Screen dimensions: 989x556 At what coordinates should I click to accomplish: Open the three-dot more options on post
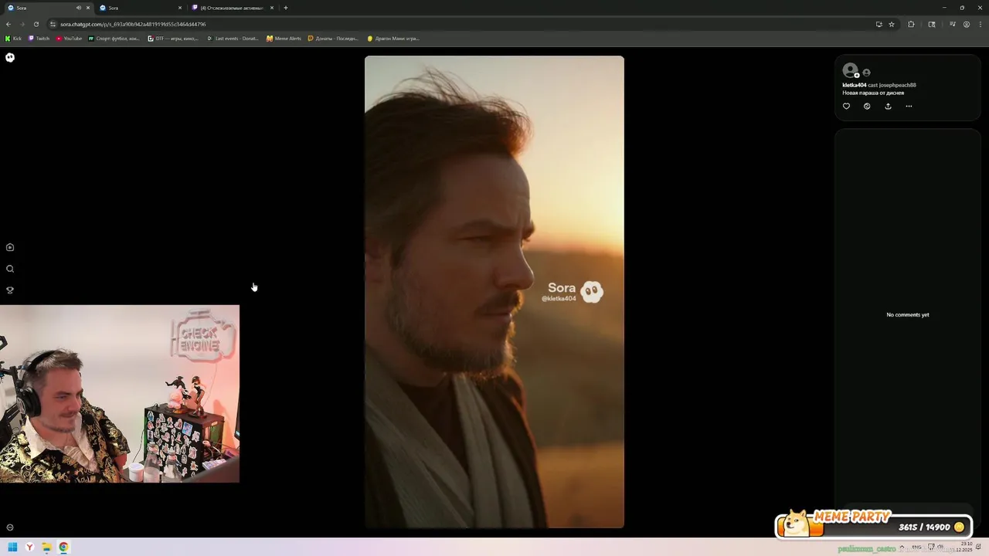[909, 106]
